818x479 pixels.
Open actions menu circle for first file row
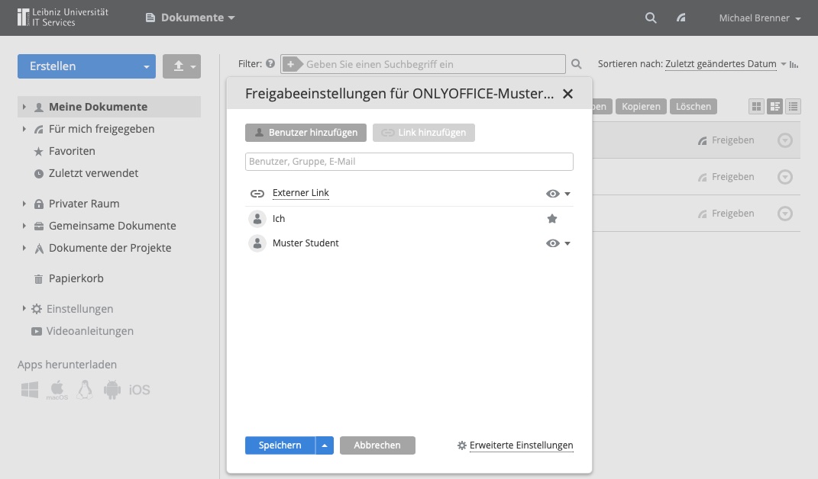pos(785,140)
